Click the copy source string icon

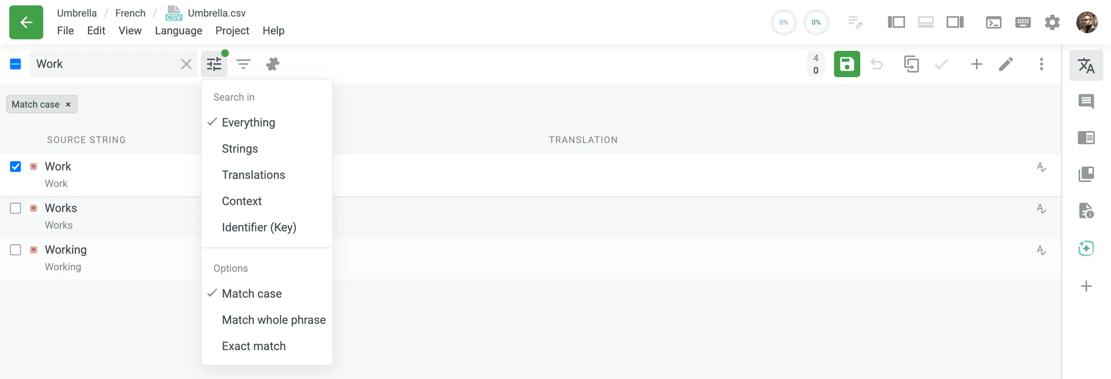(x=912, y=64)
